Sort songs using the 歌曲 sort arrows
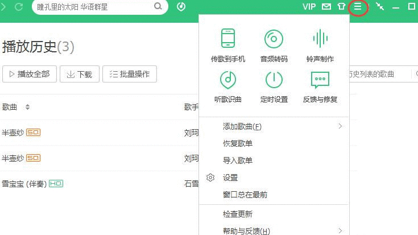The height and width of the screenshot is (235, 418). [27, 107]
